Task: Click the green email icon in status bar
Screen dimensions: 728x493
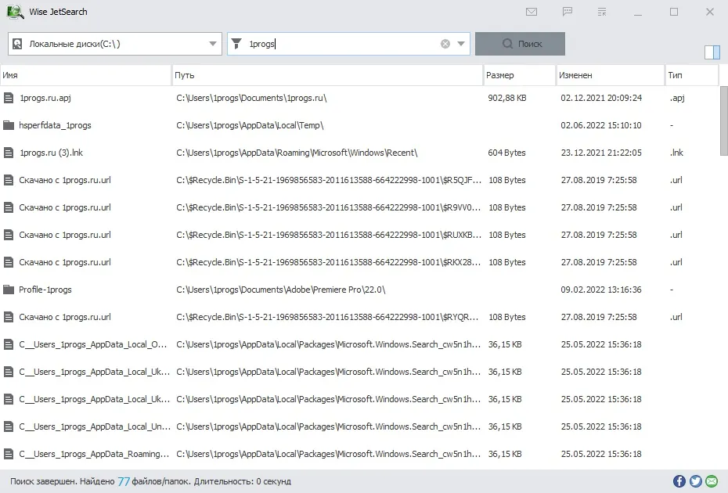Action: pos(712,481)
